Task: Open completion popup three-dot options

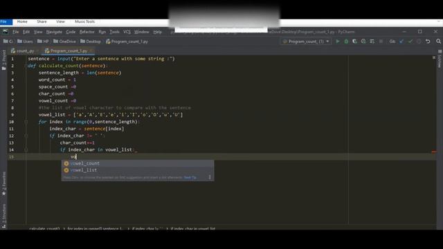Action: (x=210, y=177)
